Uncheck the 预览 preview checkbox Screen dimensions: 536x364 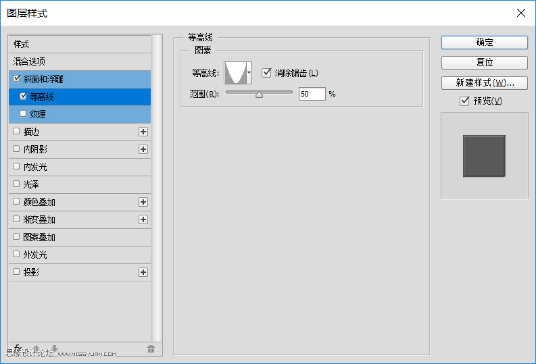click(464, 101)
